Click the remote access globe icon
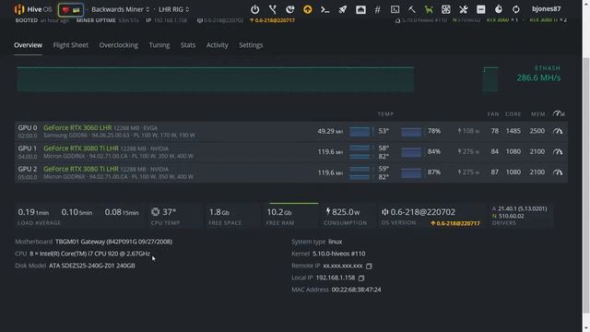 coord(289,9)
